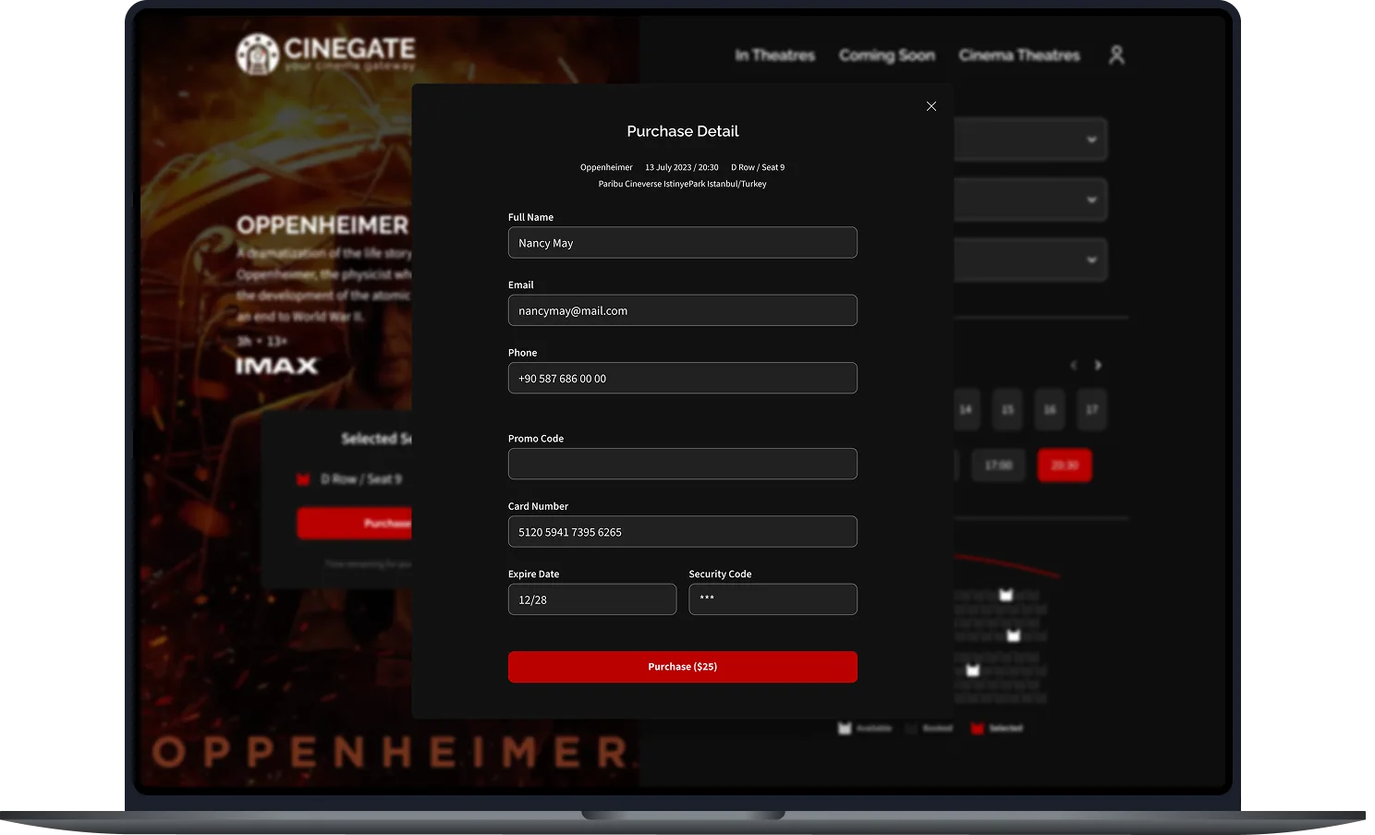Image resolution: width=1375 pixels, height=835 pixels.
Task: Click the Phone number field
Action: click(683, 378)
